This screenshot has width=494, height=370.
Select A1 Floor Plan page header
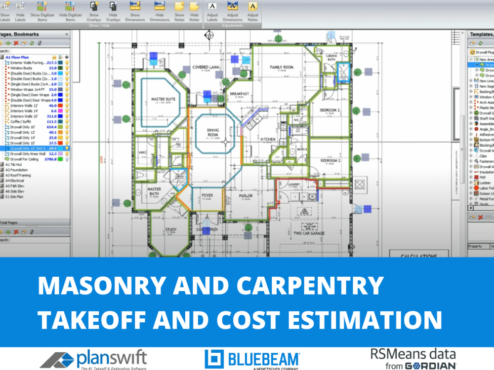[x=17, y=57]
